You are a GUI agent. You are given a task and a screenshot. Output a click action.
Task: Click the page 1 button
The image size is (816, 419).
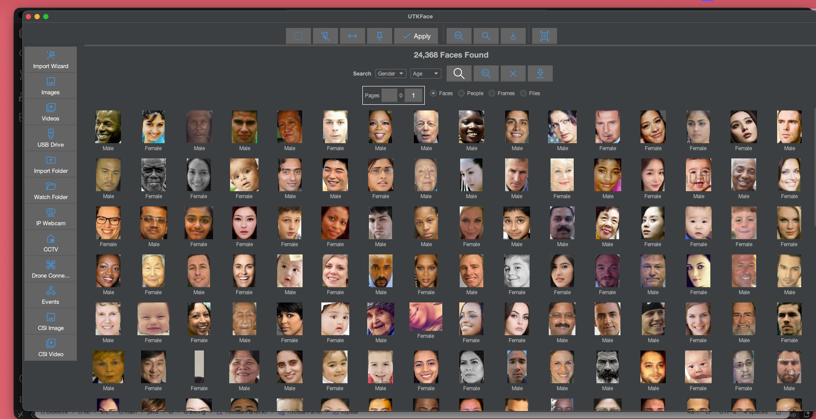(413, 96)
